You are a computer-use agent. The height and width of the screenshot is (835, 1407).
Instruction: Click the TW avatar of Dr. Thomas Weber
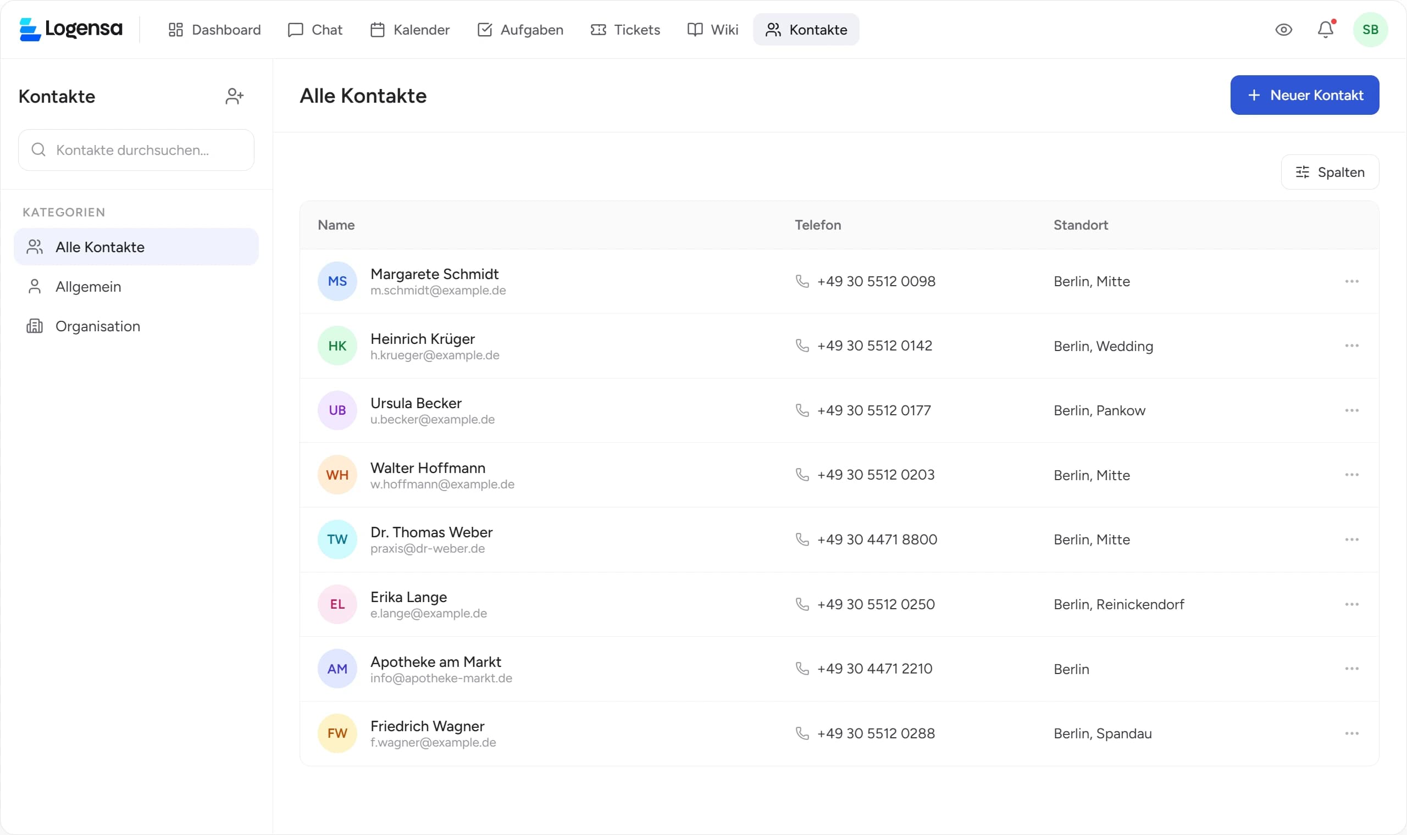pyautogui.click(x=337, y=539)
